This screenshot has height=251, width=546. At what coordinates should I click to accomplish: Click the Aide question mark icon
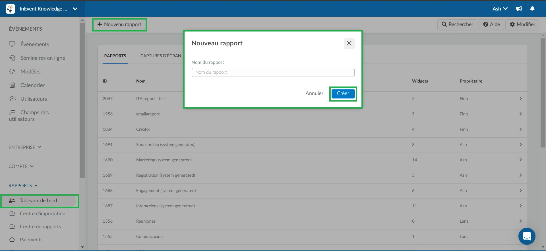coord(486,24)
